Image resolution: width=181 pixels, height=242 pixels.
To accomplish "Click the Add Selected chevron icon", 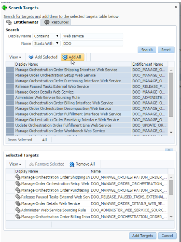I will point(31,57).
